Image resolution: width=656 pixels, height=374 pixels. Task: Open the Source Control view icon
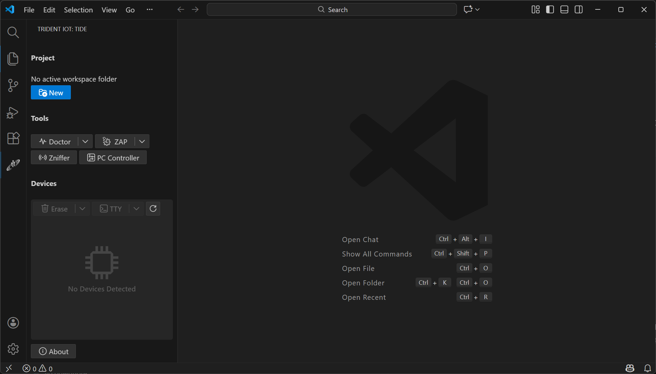(x=13, y=85)
